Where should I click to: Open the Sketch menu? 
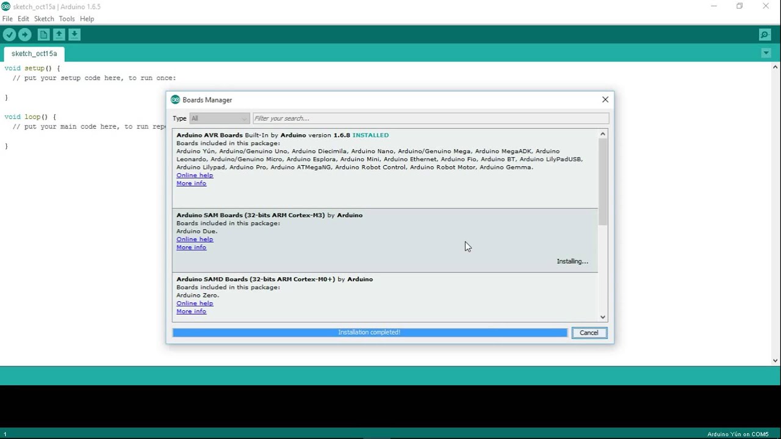[x=44, y=19]
